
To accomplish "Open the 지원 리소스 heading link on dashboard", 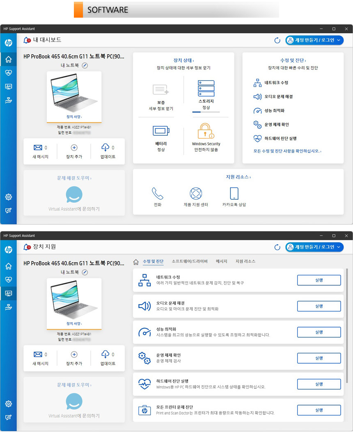I will tap(238, 177).
